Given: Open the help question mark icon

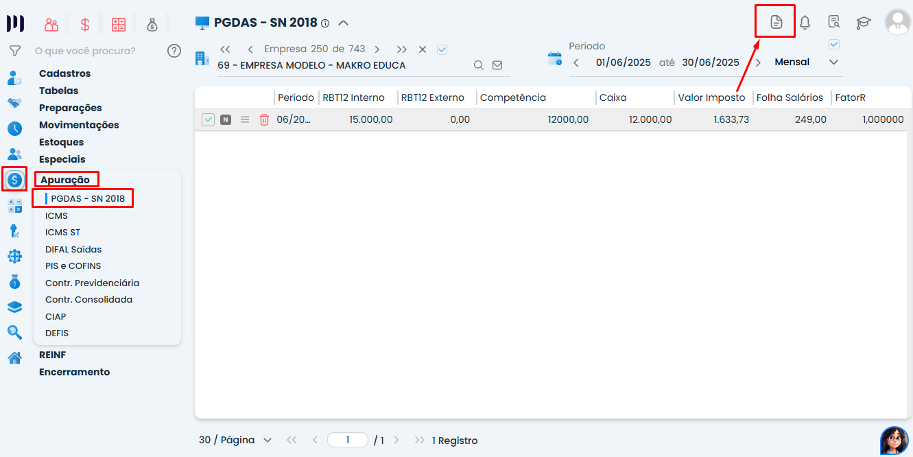Looking at the screenshot, I should (x=174, y=51).
